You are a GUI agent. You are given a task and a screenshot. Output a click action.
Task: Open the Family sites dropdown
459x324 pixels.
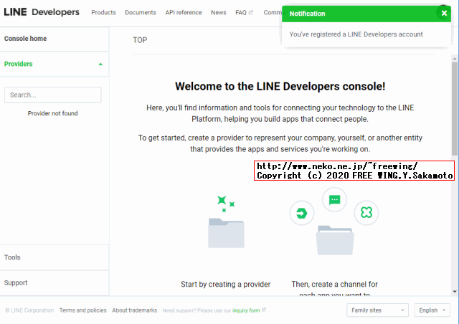coord(377,310)
